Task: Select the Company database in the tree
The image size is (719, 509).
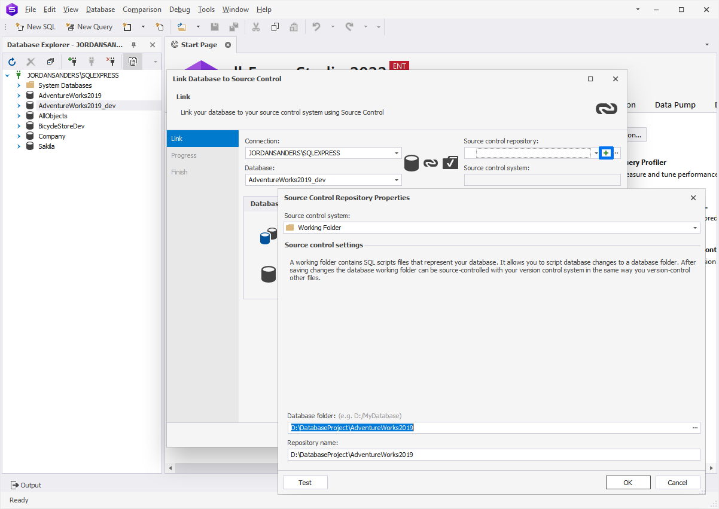Action: [x=52, y=136]
